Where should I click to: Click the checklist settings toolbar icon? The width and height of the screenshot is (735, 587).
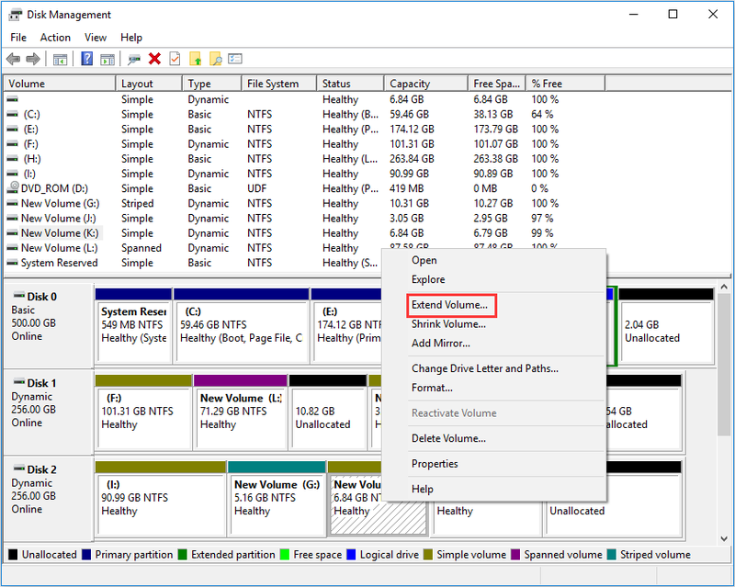point(235,59)
